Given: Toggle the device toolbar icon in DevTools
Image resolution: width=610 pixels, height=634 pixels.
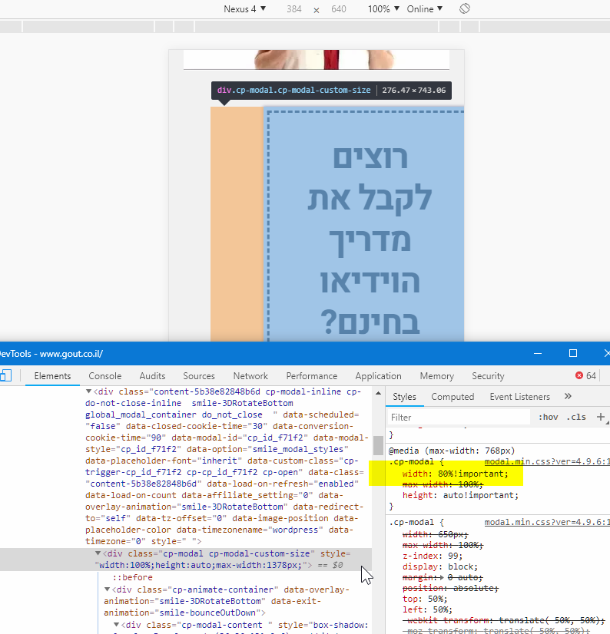Looking at the screenshot, I should click(5, 376).
